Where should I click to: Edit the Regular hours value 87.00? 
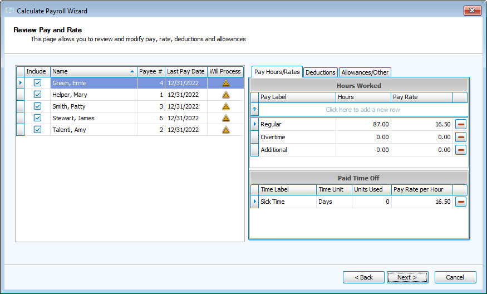point(363,124)
